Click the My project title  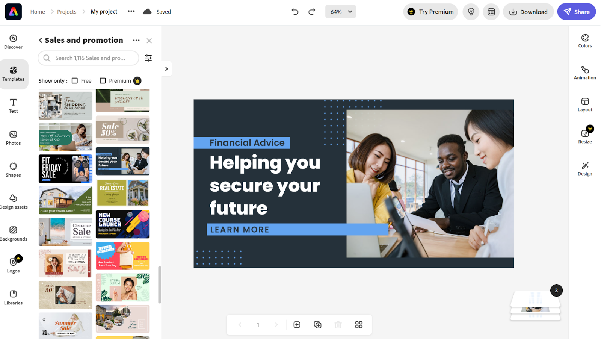104,12
